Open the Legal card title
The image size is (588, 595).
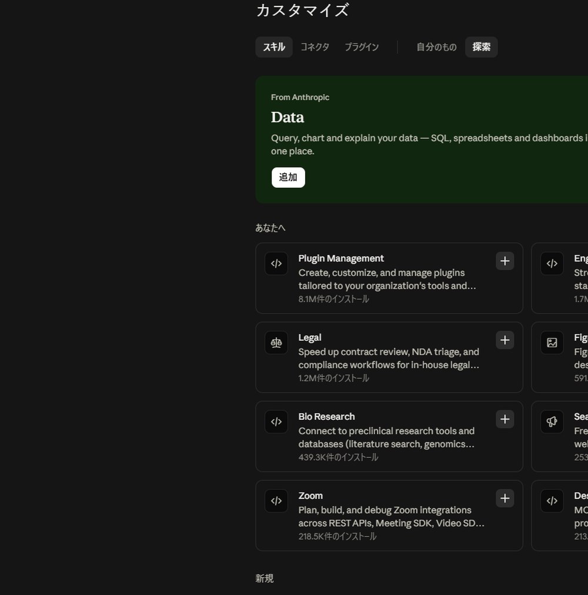pyautogui.click(x=310, y=338)
